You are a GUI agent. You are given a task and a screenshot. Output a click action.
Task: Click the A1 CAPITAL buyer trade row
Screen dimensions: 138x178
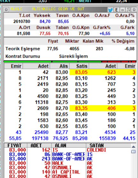click(68, 172)
